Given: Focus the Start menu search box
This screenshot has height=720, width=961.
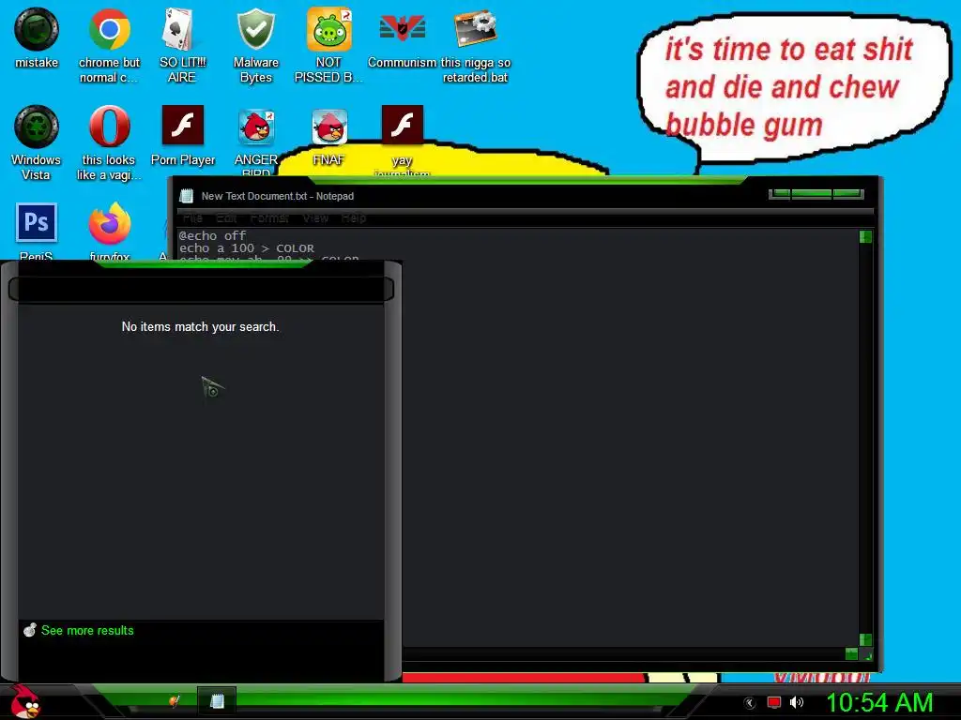Looking at the screenshot, I should pos(201,289).
